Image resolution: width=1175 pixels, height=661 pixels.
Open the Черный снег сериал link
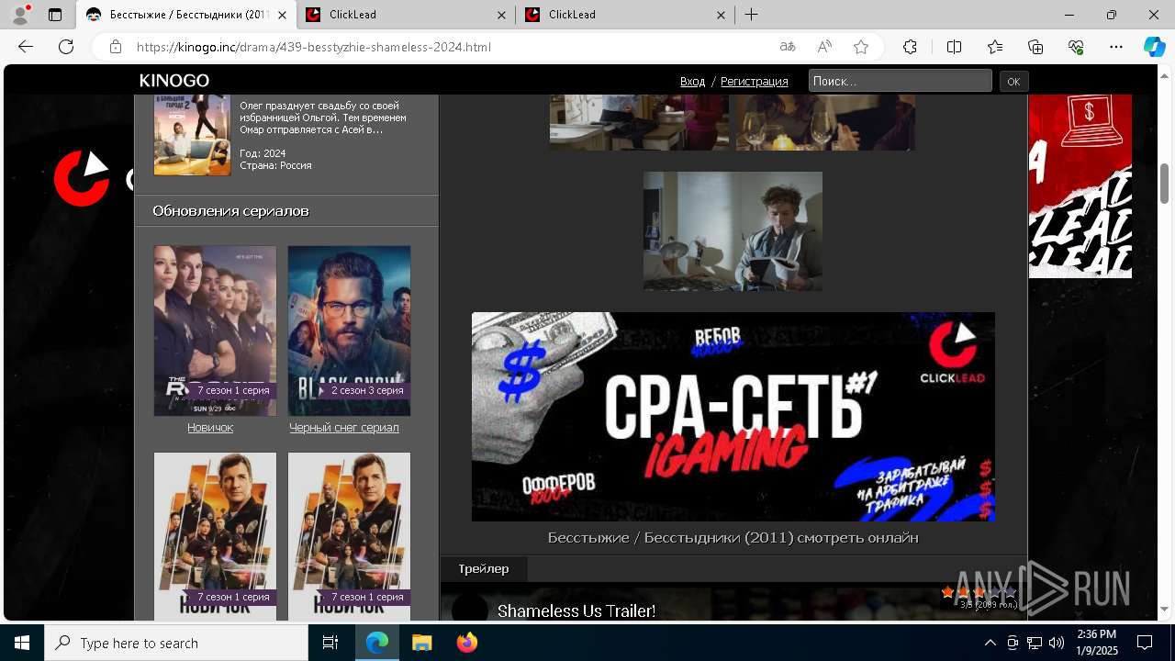(344, 428)
